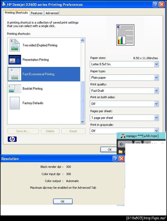
Task: Click the '1 page per sheet' field value
Action: tap(102, 118)
